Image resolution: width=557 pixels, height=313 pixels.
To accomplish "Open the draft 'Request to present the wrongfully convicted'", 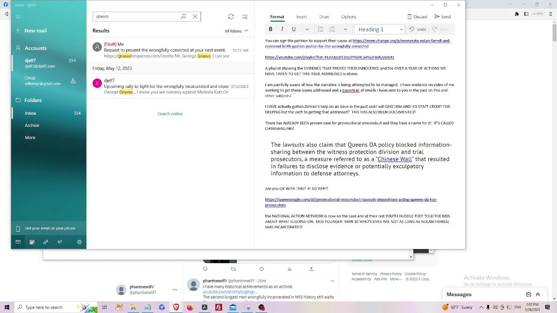I will (170, 50).
